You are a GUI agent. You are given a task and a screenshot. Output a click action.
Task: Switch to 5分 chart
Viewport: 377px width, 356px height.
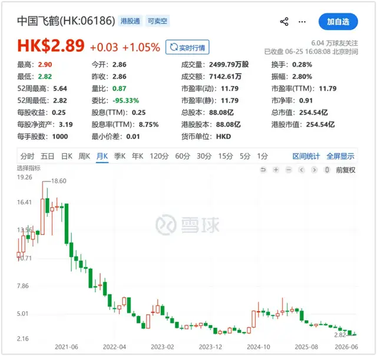(245, 156)
